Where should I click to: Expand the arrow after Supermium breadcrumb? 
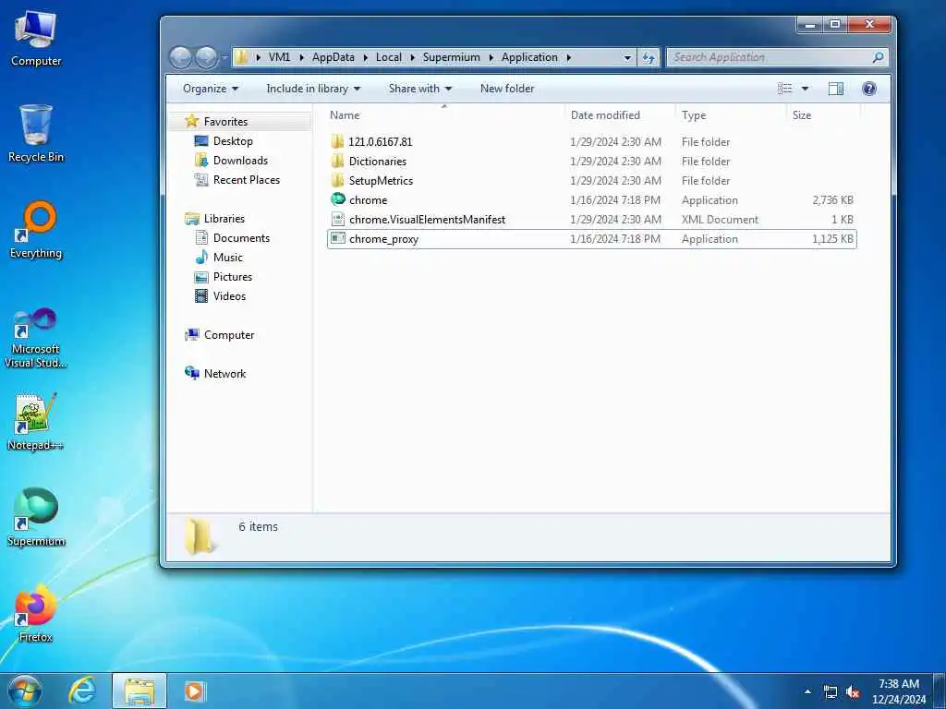[x=491, y=57]
